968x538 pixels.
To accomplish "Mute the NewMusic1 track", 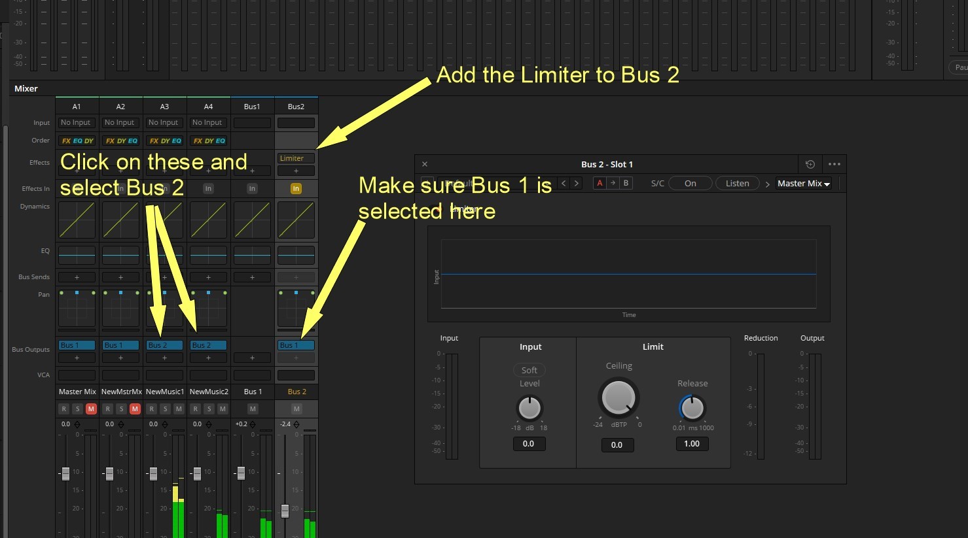I will (179, 409).
